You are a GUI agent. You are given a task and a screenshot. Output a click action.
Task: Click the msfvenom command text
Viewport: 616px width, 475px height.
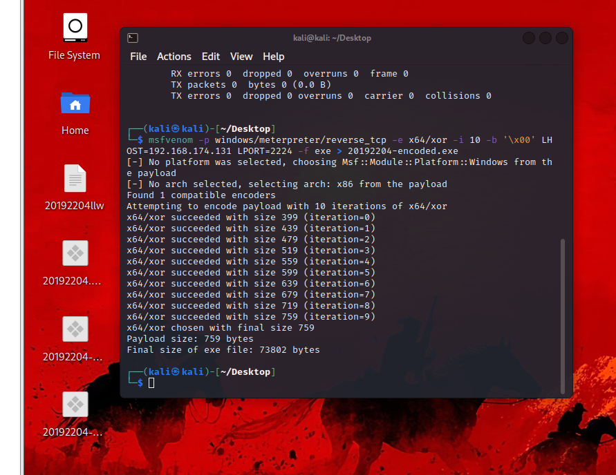coord(171,140)
